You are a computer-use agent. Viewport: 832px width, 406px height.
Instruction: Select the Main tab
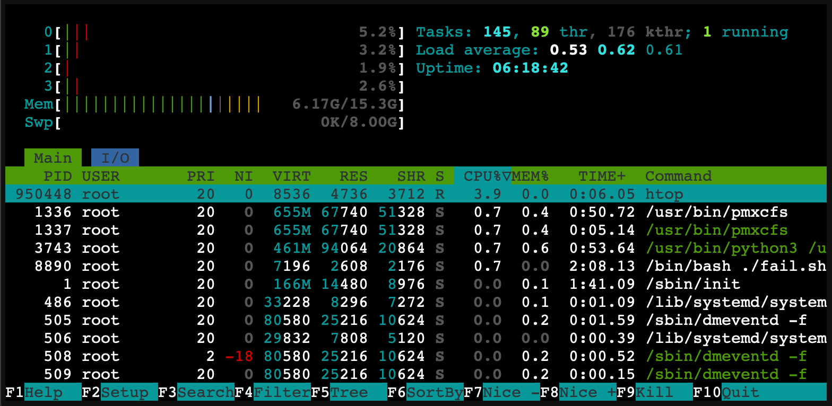pos(53,158)
